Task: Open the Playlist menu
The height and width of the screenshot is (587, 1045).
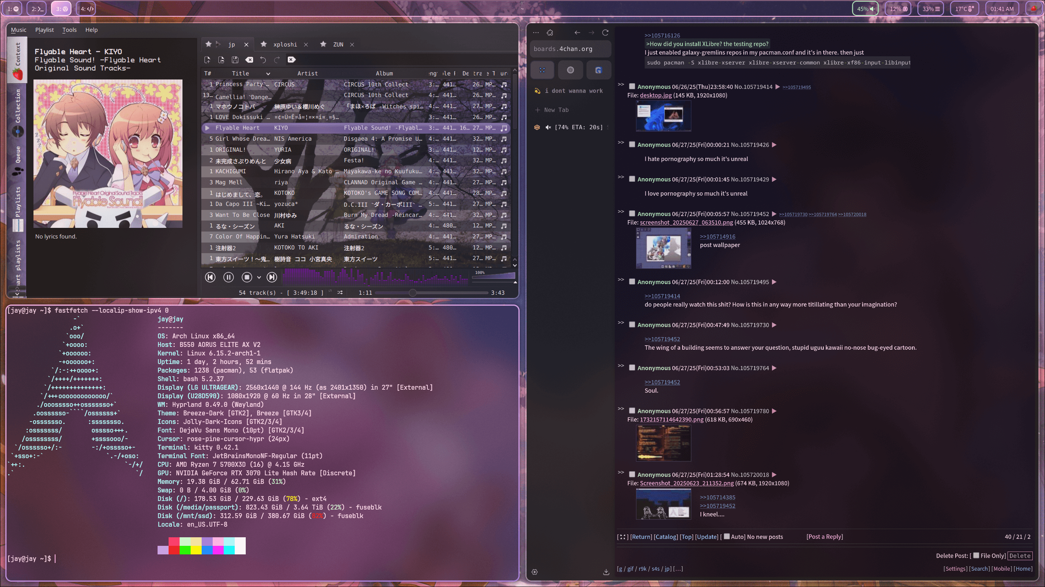Action: tap(44, 30)
